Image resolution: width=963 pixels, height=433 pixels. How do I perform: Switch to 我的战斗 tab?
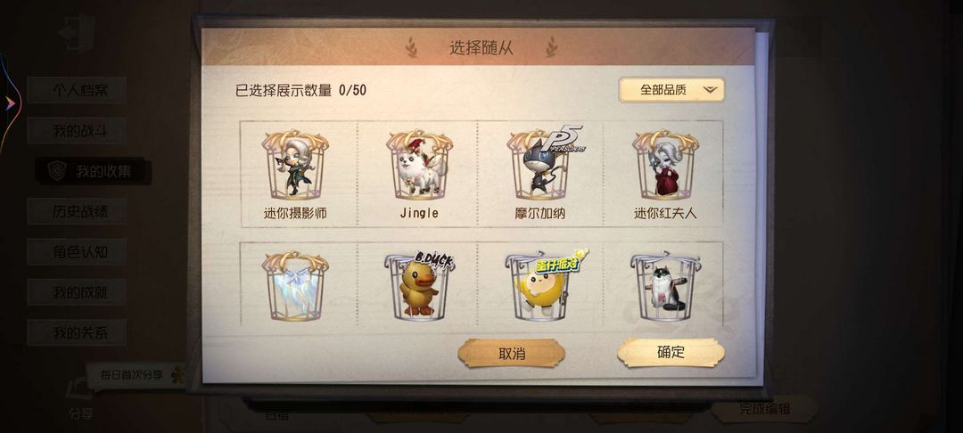pos(77,131)
